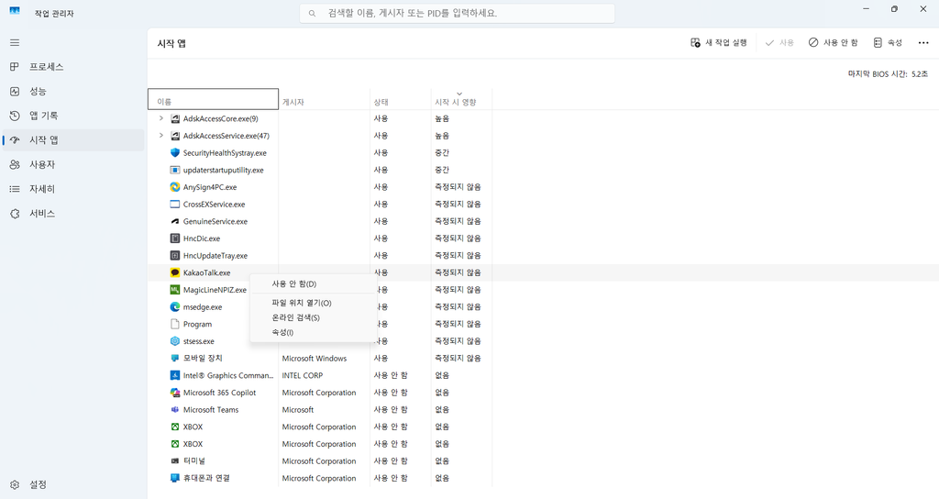Click the Task Manager app icon
Image resolution: width=939 pixels, height=499 pixels.
(x=15, y=11)
